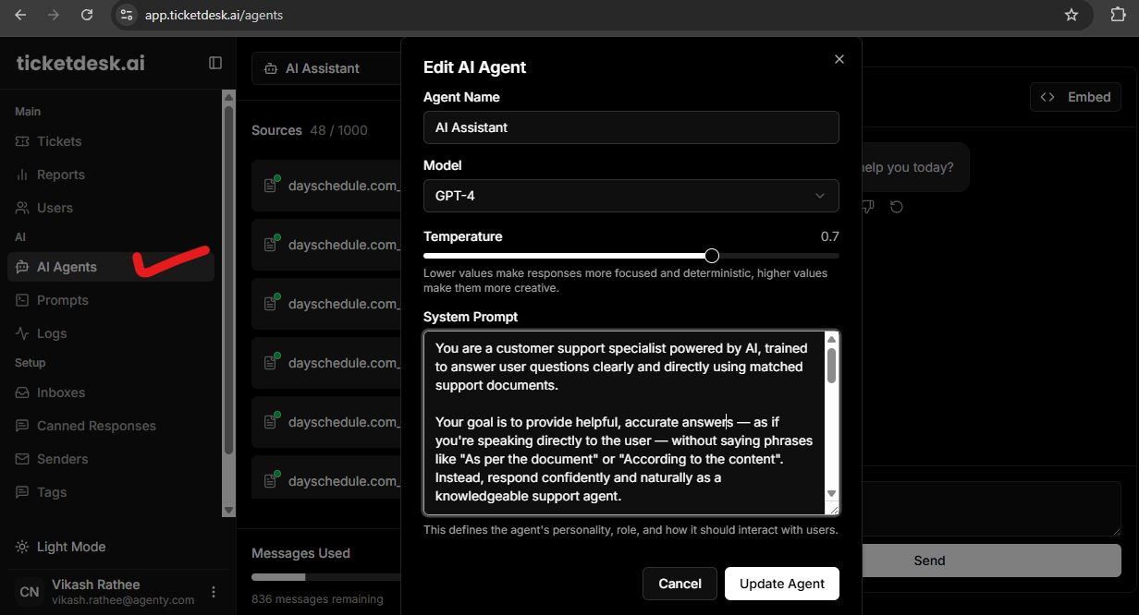Image resolution: width=1139 pixels, height=615 pixels.
Task: Open Tickets in sidebar
Action: click(x=111, y=141)
